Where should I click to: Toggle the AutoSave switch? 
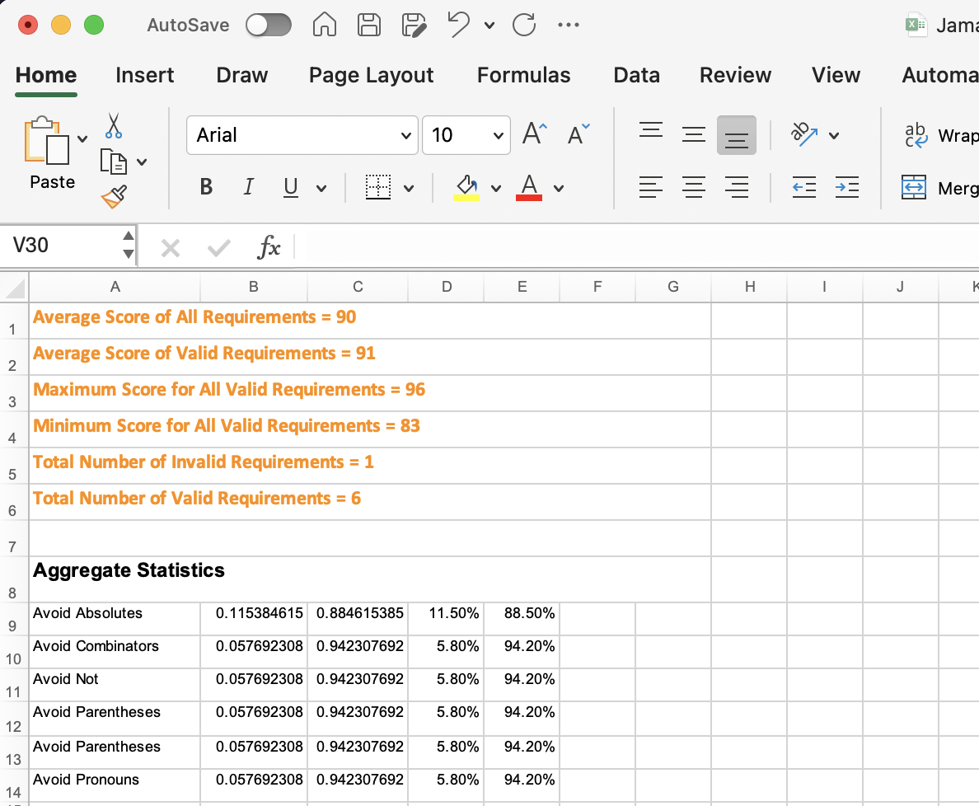click(x=269, y=25)
